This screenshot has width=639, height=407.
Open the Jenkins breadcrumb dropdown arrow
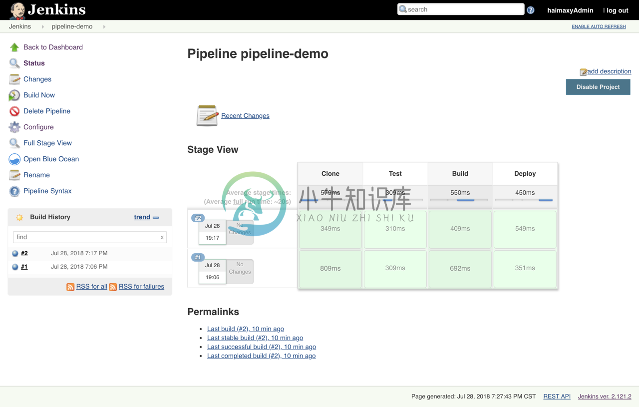(43, 27)
